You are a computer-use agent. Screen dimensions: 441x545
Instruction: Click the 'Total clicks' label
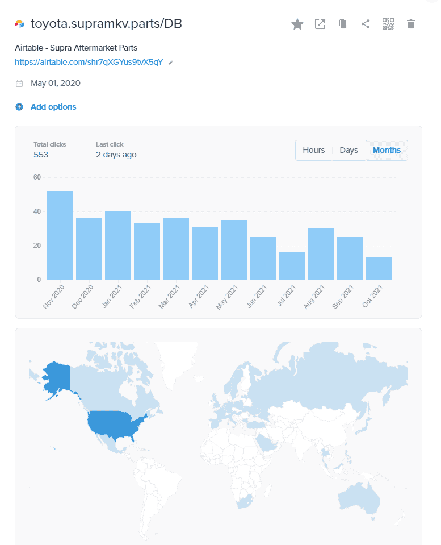tap(49, 144)
